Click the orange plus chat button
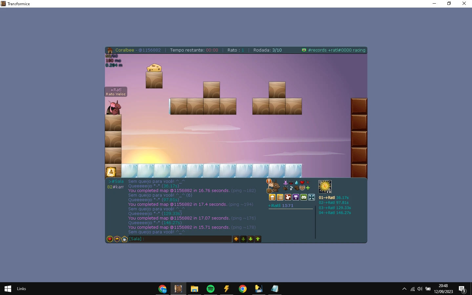Screen dimensions: 472x295 (x=236, y=239)
